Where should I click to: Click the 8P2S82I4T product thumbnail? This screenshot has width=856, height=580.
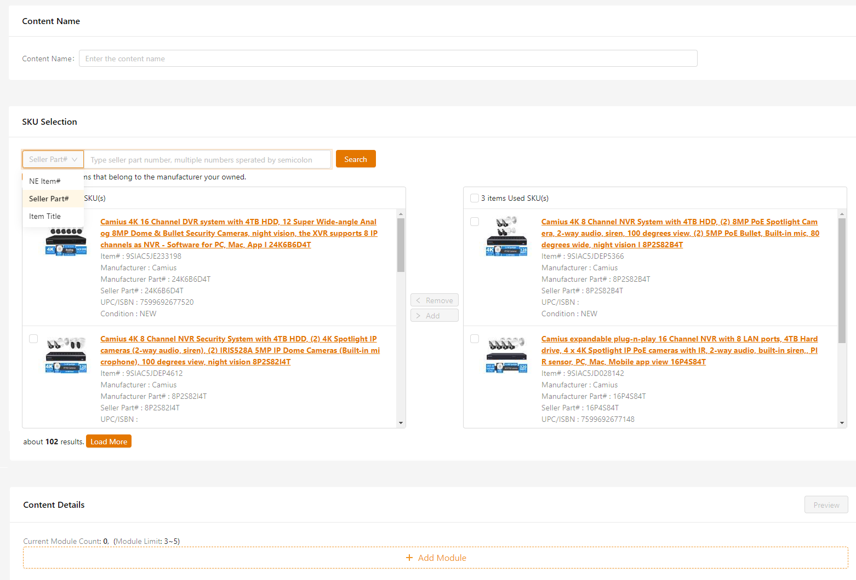pos(66,355)
